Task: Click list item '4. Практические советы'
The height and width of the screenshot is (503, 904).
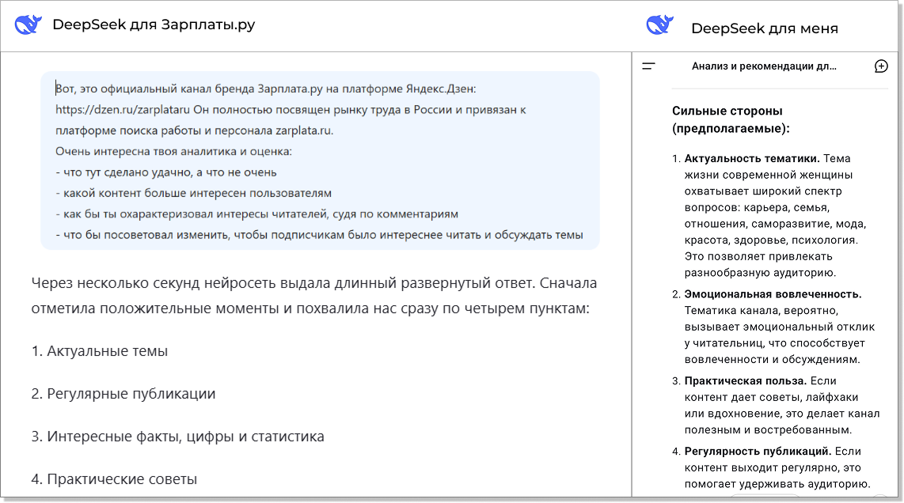Action: point(114,478)
